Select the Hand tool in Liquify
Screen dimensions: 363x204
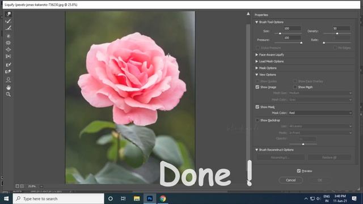pyautogui.click(x=9, y=87)
